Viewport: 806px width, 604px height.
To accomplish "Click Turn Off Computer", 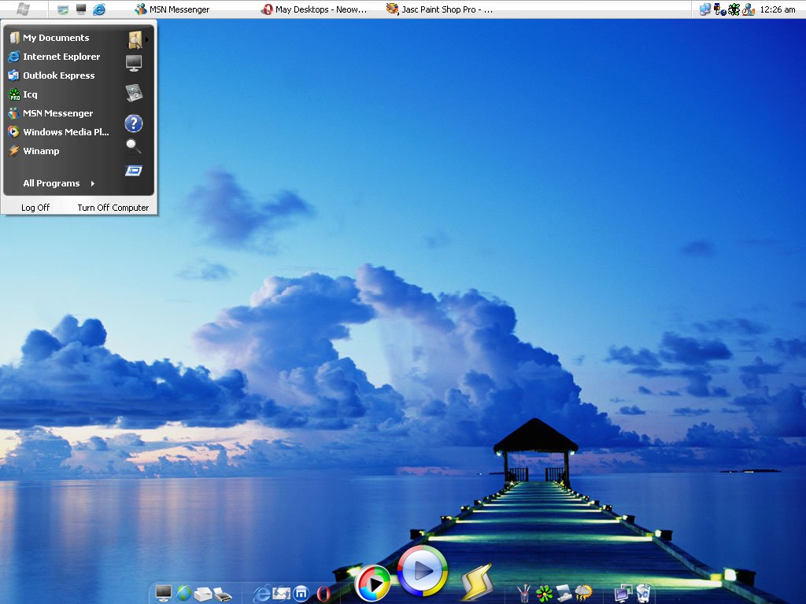I will pos(113,208).
